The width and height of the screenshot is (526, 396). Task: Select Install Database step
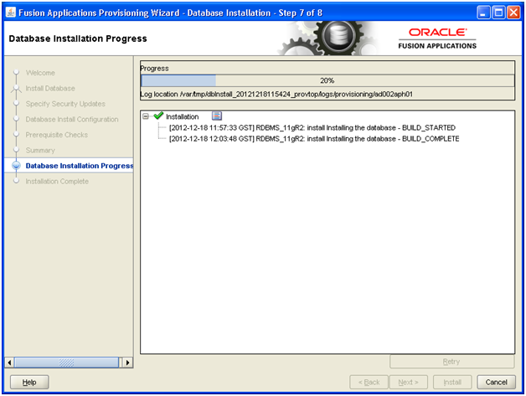click(50, 88)
